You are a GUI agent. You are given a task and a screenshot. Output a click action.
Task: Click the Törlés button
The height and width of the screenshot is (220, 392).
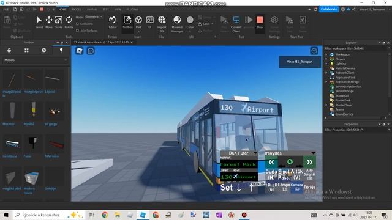coord(309,187)
